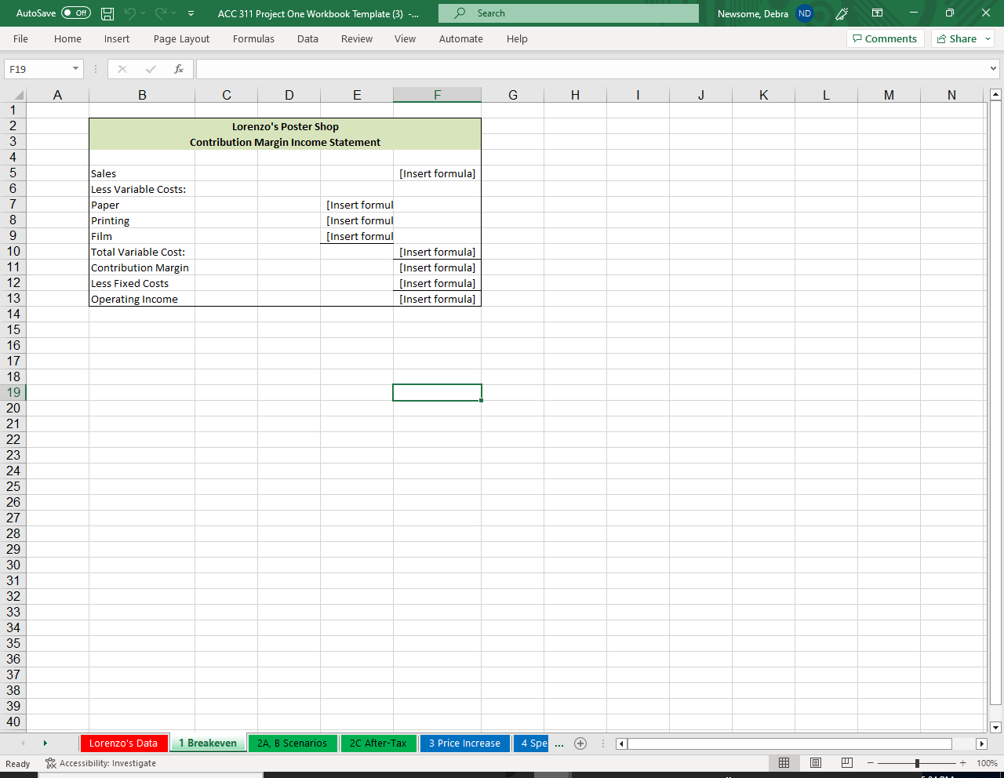Click the Save icon in title bar
This screenshot has height=778, width=1004.
click(108, 13)
